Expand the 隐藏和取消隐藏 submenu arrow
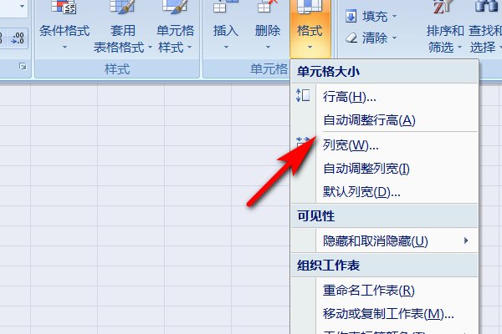 (x=466, y=240)
